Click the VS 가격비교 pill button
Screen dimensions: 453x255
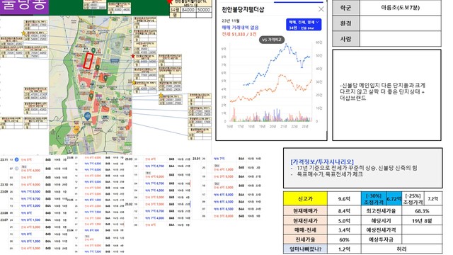pyautogui.click(x=272, y=40)
